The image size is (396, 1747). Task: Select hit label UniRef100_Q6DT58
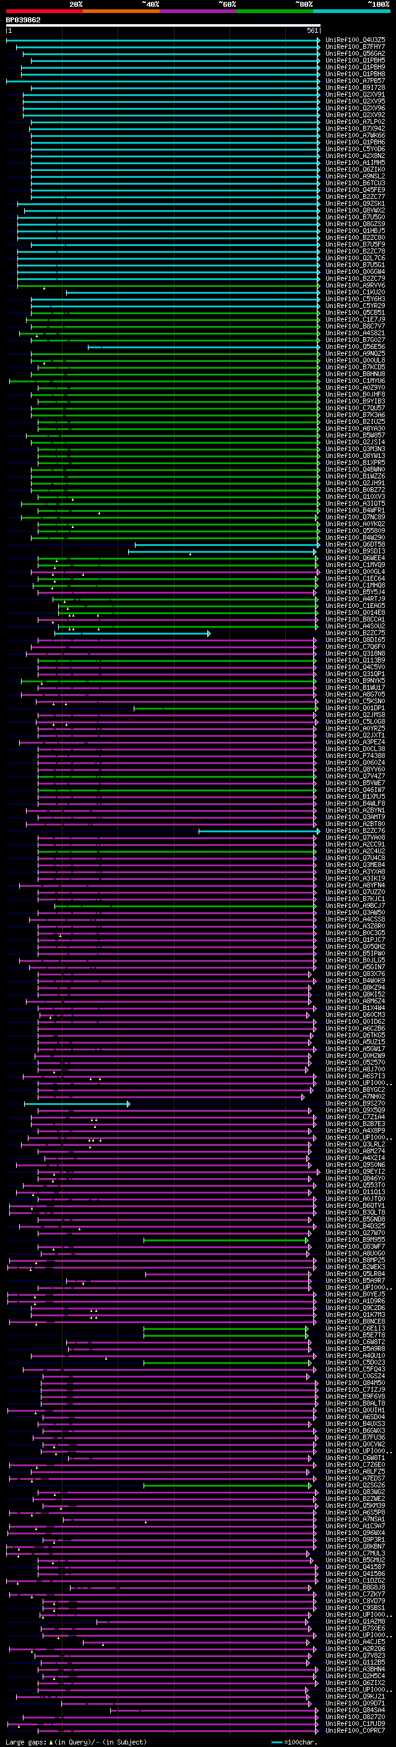point(355,545)
